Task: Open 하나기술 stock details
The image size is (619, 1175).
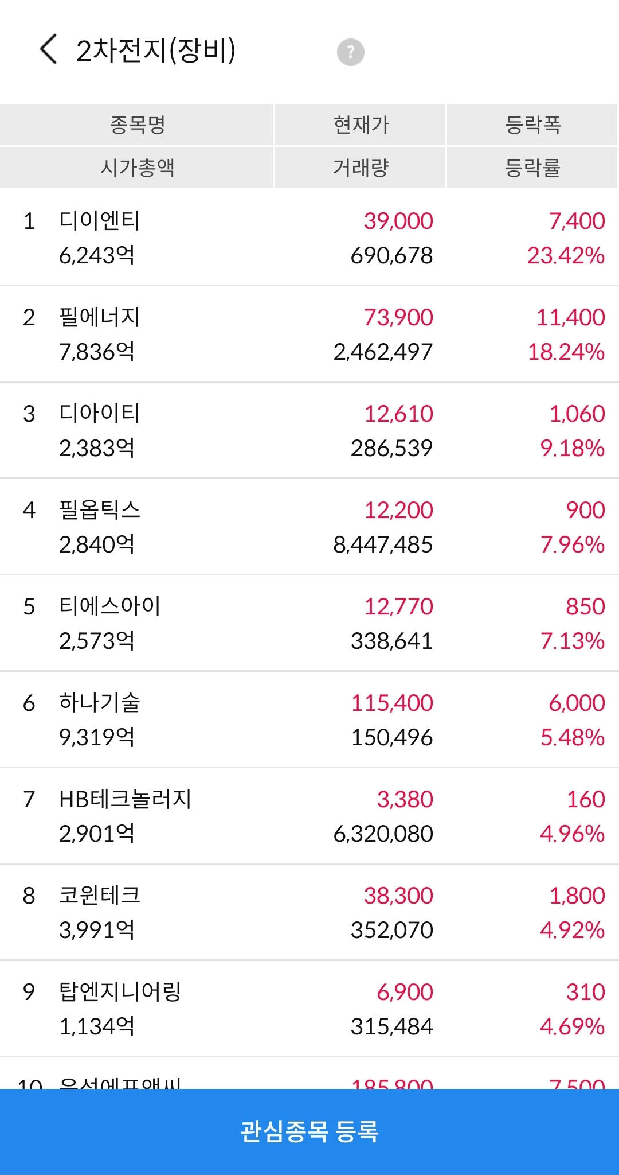Action: [x=100, y=703]
